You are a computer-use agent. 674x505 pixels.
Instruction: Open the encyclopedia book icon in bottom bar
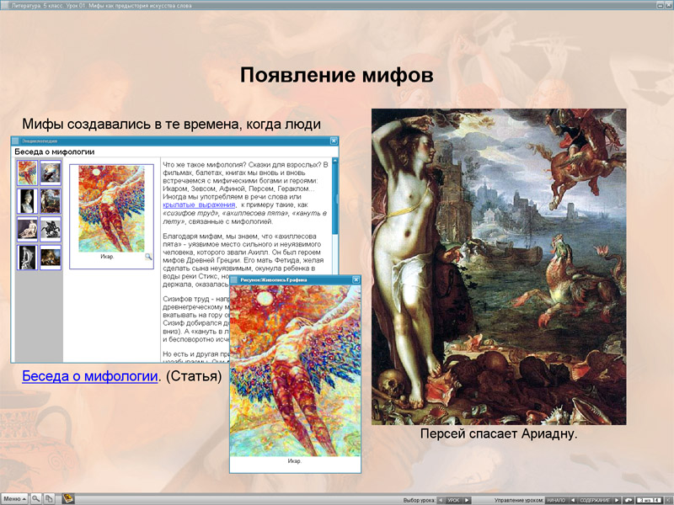tap(68, 499)
